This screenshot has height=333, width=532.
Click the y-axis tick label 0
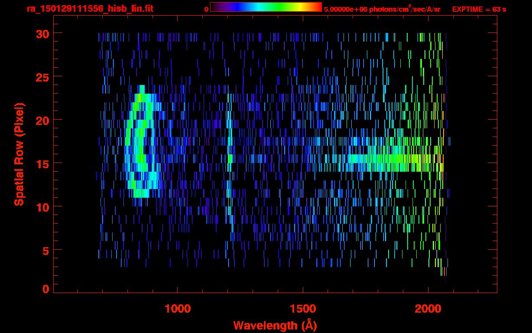pyautogui.click(x=46, y=289)
